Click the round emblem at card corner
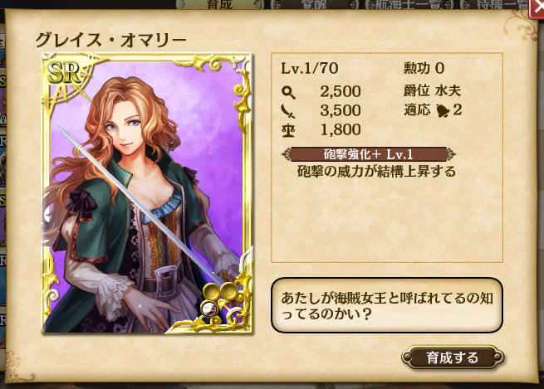 point(209,308)
